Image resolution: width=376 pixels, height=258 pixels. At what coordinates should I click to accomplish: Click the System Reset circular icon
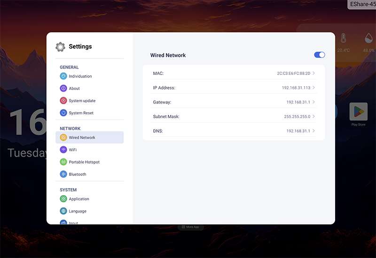63,113
